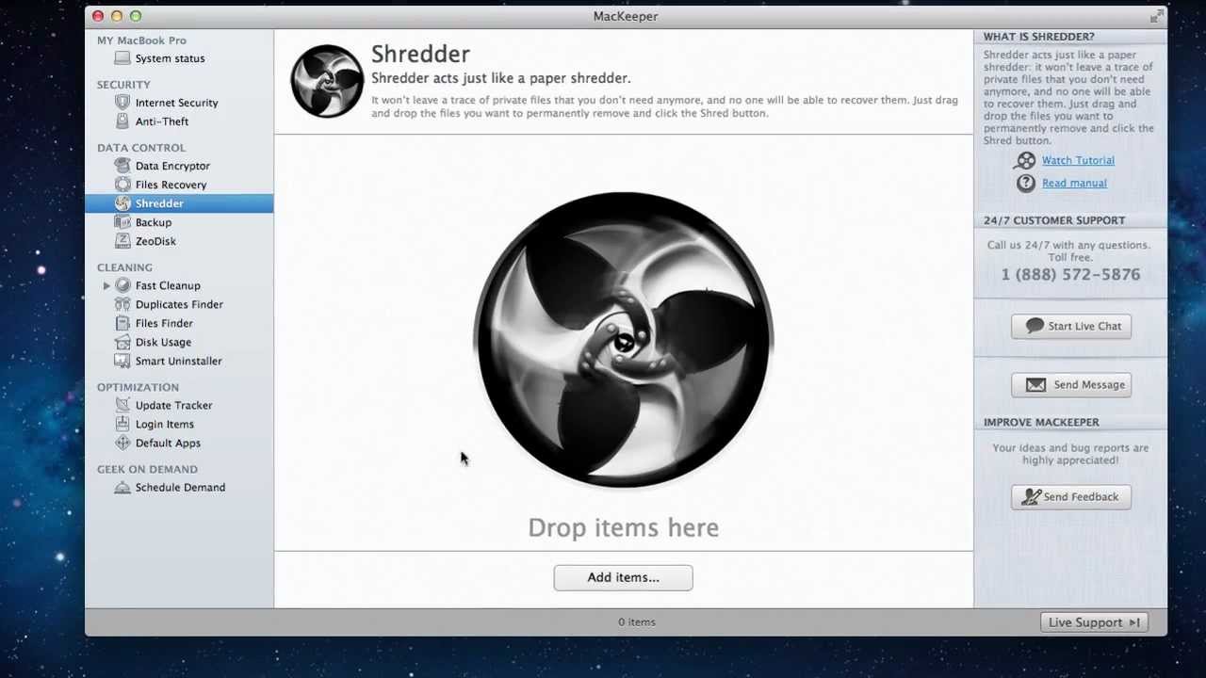Toggle fullscreen using the title bar arrows
The image size is (1206, 678).
pyautogui.click(x=1156, y=16)
